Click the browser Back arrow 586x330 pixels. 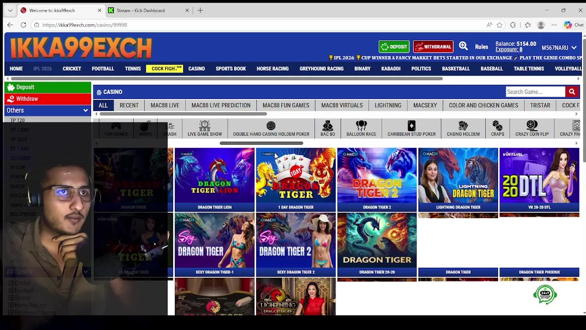(x=10, y=25)
